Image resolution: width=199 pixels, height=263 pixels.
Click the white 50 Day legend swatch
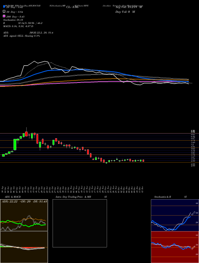pos(4,12)
